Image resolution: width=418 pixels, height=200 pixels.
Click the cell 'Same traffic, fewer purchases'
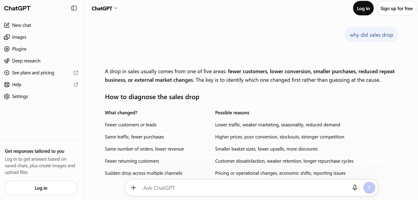tap(134, 137)
